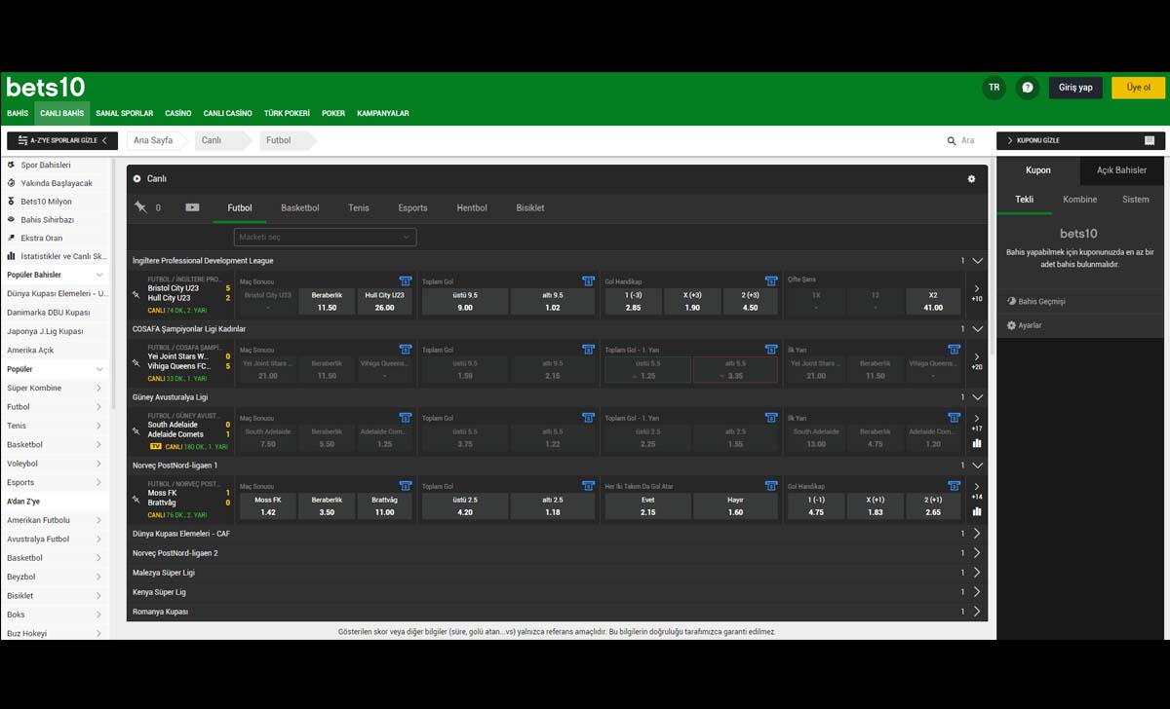
Task: Click the coupon list icon beside Kuponu Gizle
Action: click(1150, 141)
